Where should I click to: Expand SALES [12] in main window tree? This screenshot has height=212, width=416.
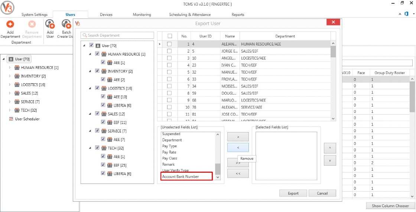(x=10, y=93)
